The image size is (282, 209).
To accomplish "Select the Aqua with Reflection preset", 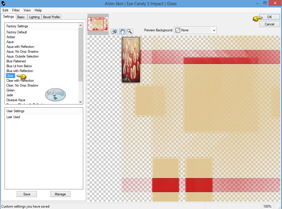I will [20, 47].
